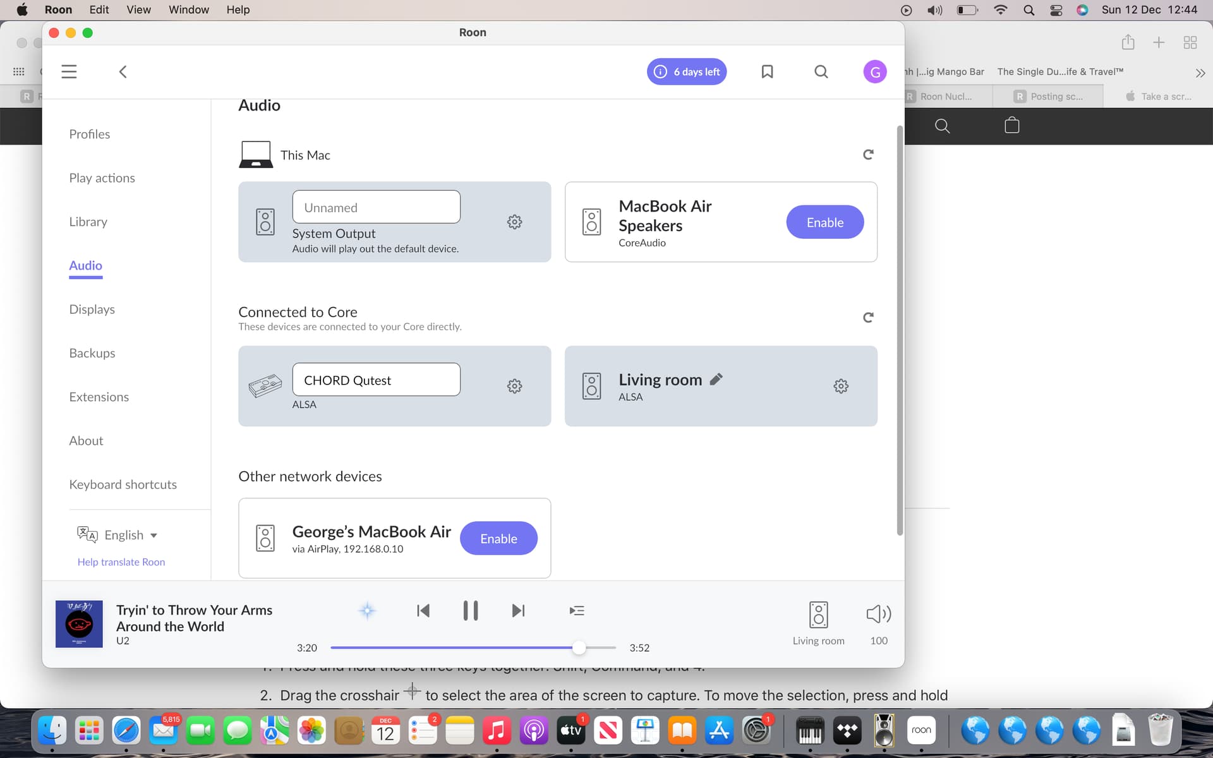Pause the current track
1213x758 pixels.
470,611
